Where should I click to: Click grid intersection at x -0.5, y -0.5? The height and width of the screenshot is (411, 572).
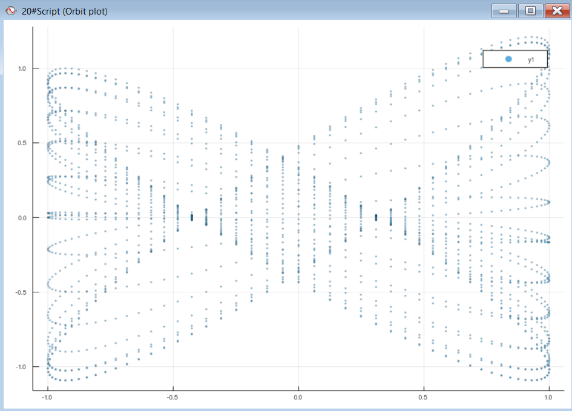coord(173,292)
